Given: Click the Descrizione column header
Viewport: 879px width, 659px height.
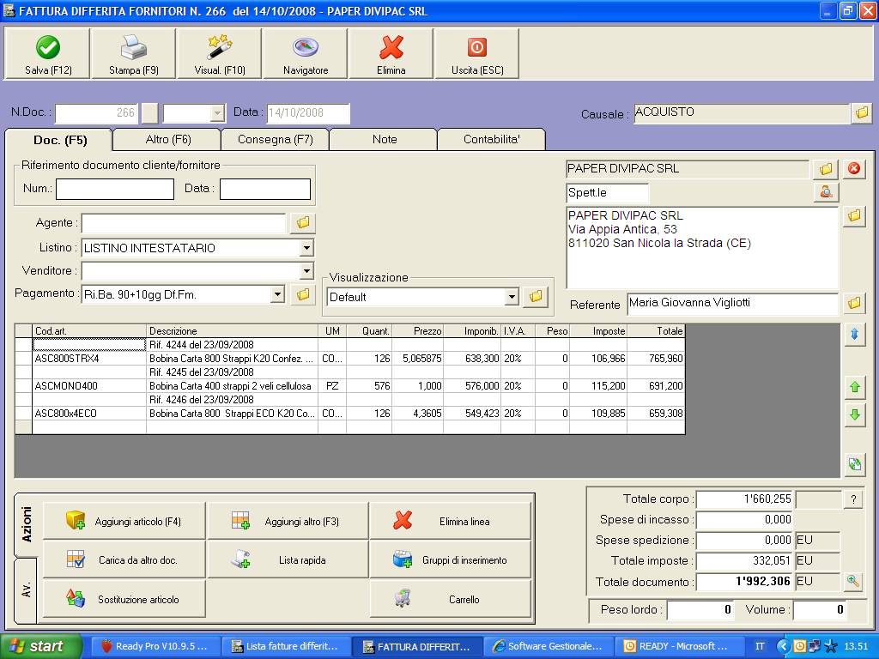Looking at the screenshot, I should click(232, 331).
